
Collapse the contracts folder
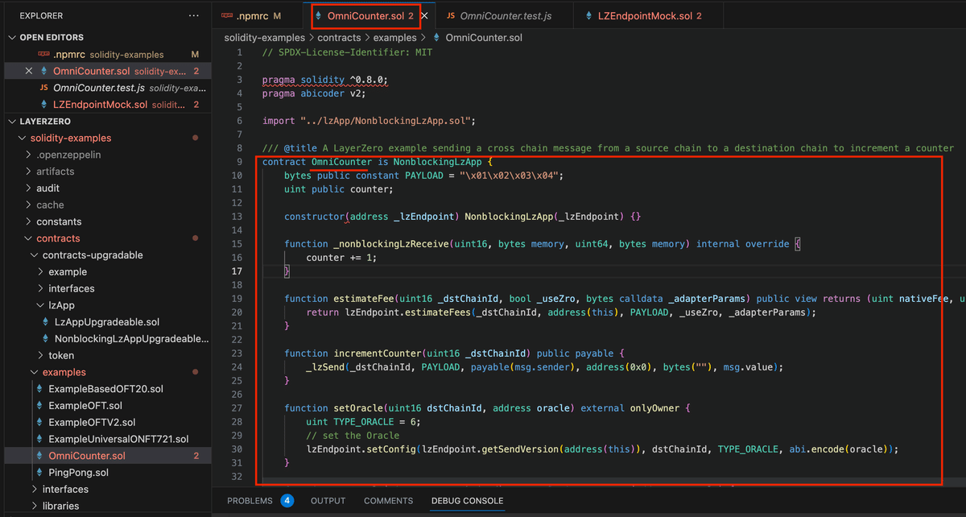click(x=58, y=238)
